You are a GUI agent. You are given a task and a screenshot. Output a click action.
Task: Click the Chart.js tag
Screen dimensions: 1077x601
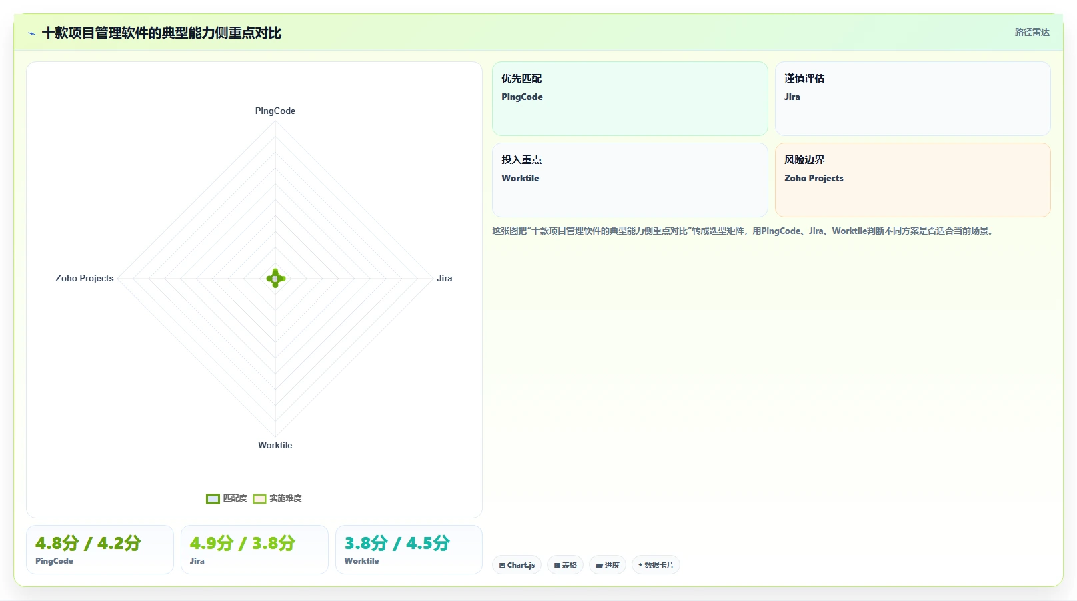tap(517, 565)
